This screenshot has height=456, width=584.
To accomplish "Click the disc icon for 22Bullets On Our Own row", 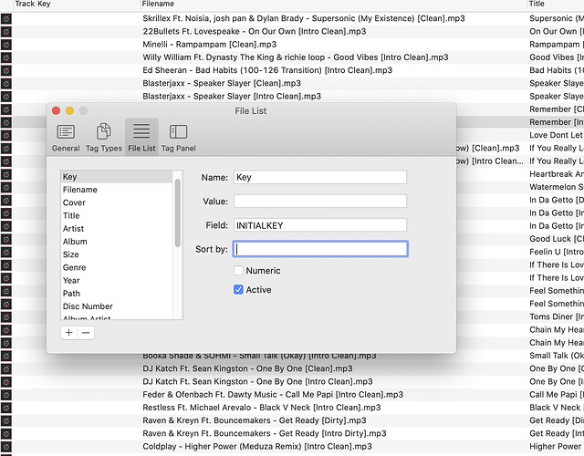I will 6,32.
